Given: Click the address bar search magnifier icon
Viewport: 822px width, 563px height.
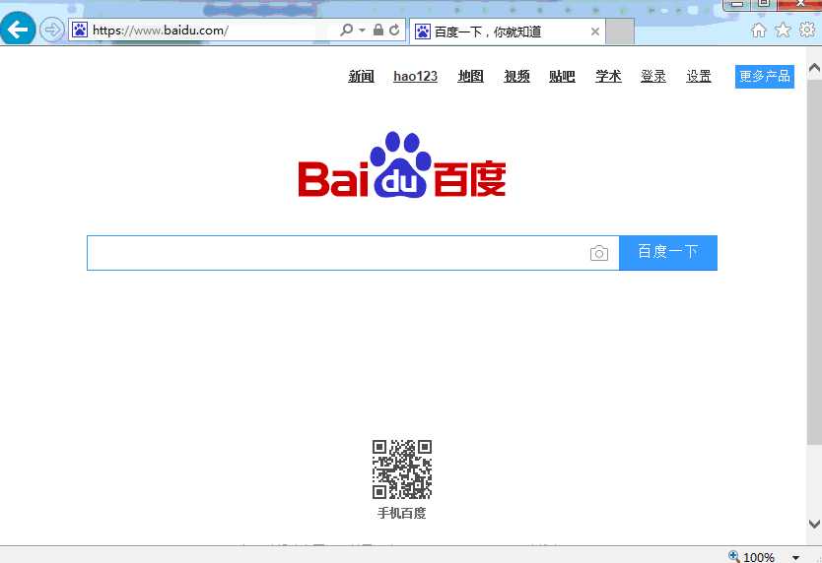Looking at the screenshot, I should [347, 30].
